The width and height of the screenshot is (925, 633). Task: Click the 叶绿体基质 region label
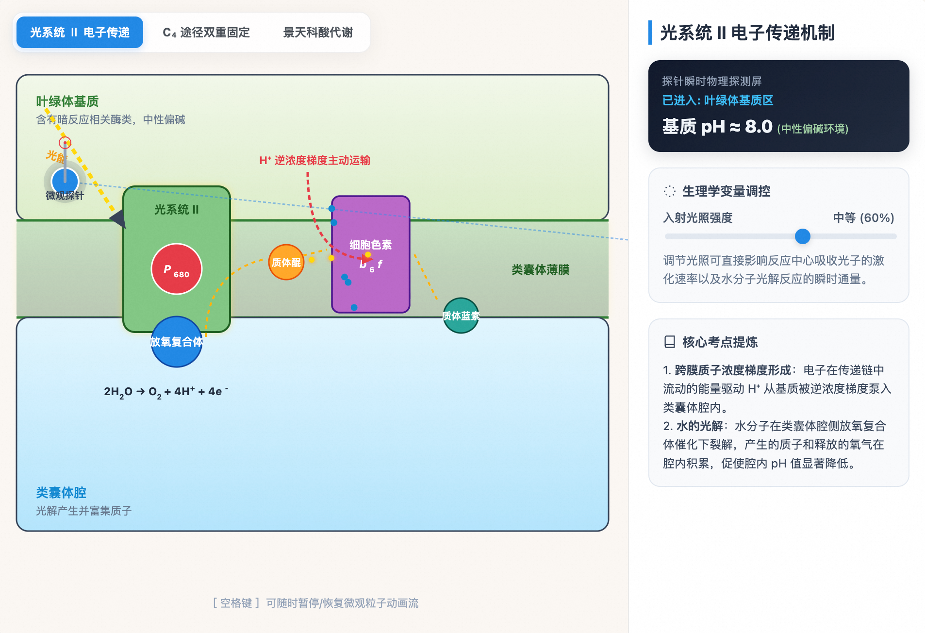(x=67, y=101)
